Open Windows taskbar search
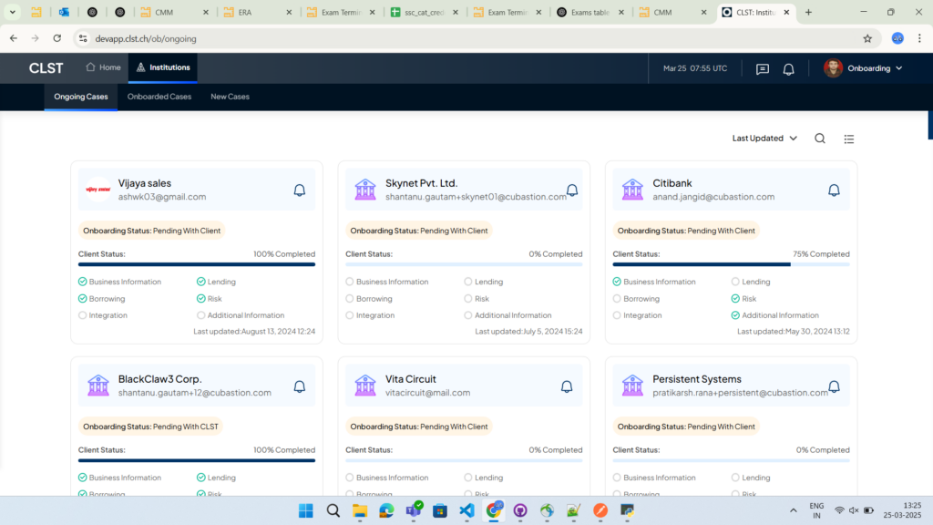 [333, 510]
